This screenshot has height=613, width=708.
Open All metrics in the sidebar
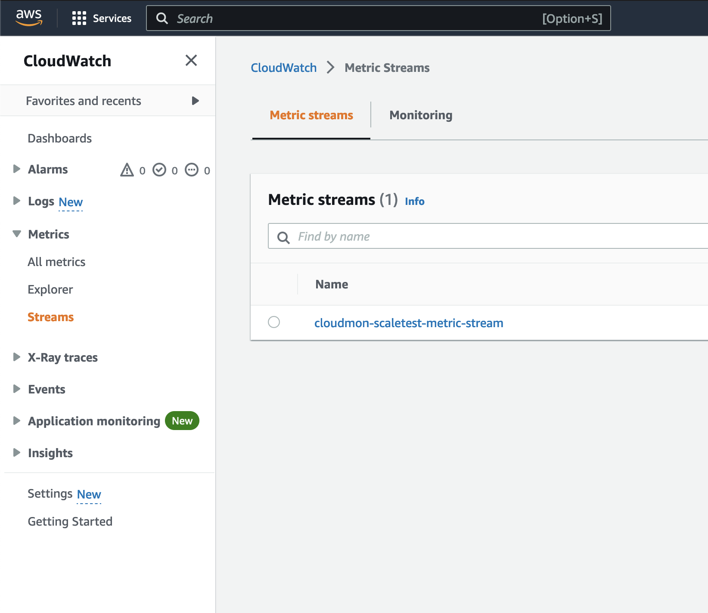(56, 262)
